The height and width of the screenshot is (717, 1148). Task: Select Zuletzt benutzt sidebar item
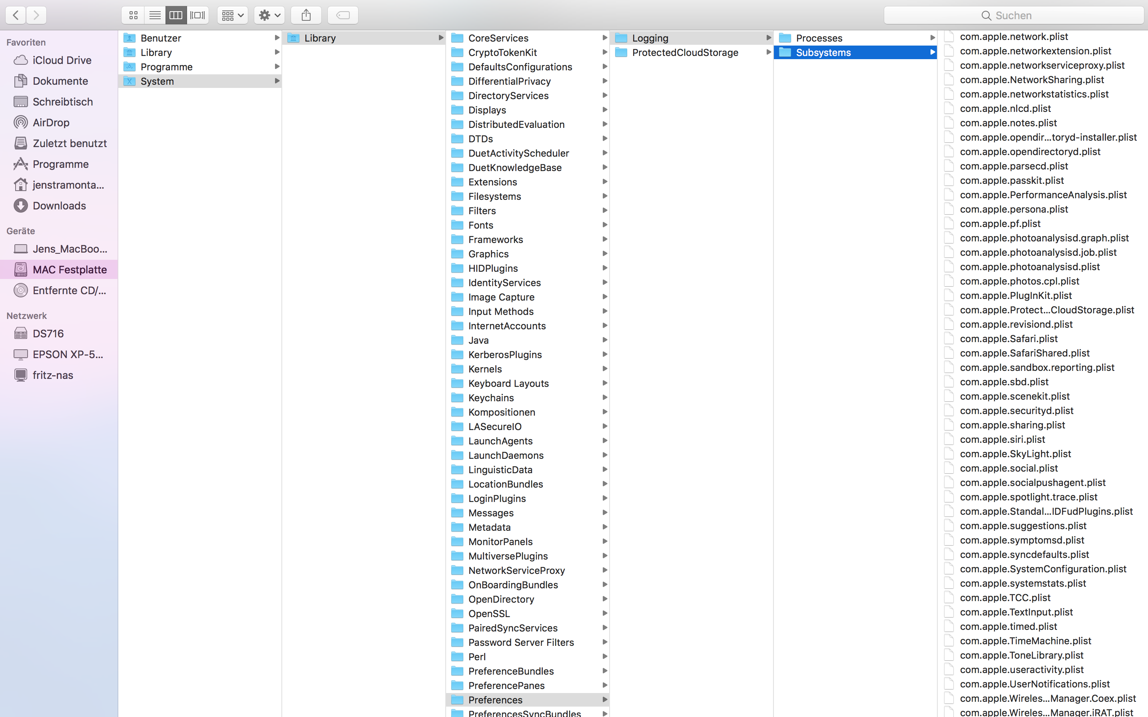[69, 143]
